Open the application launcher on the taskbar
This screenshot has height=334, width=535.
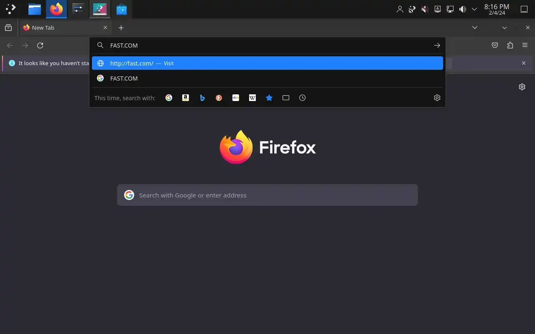click(11, 9)
